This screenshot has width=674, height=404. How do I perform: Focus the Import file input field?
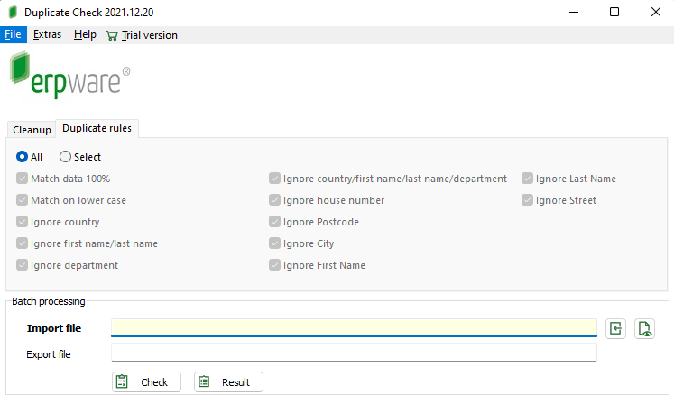click(354, 328)
